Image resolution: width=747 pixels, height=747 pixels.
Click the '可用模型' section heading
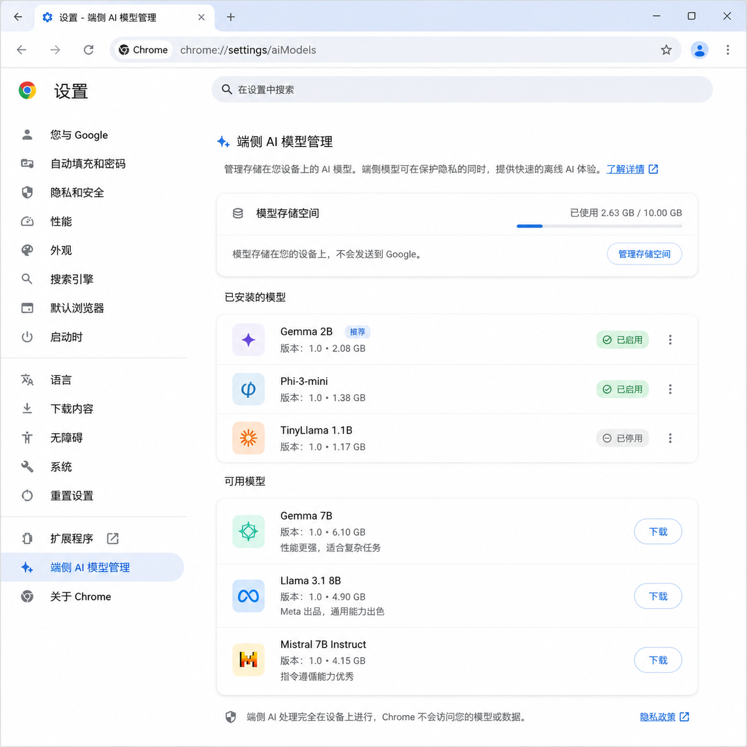pyautogui.click(x=245, y=481)
